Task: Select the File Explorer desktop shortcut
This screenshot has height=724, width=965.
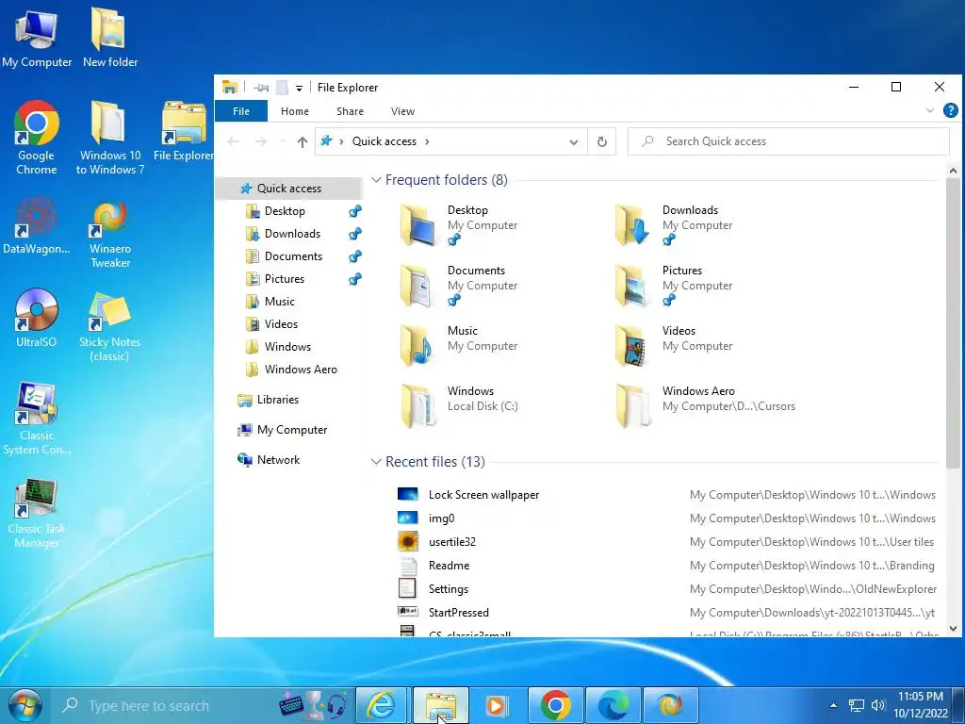Action: click(184, 132)
